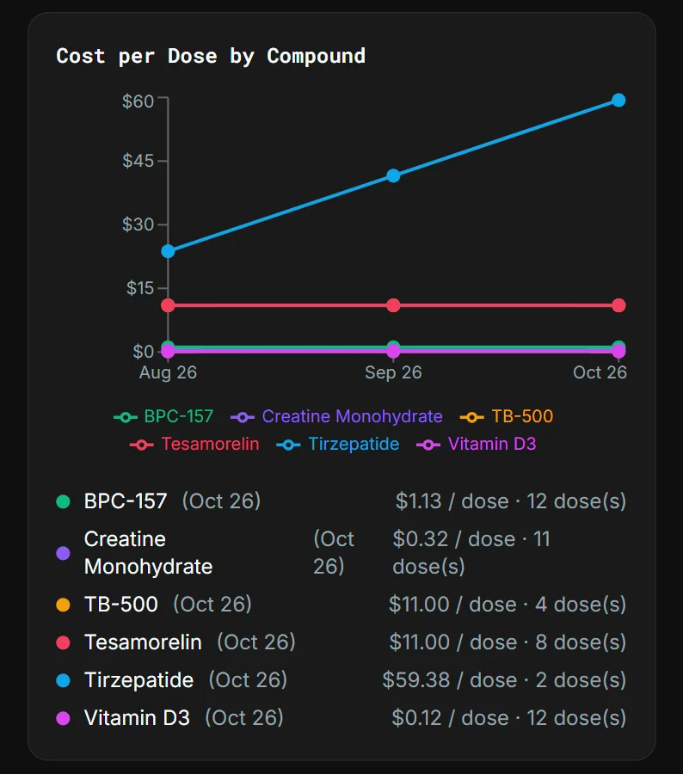The image size is (683, 774).
Task: Click (Oct 26) date next to Tirzepatide
Action: [x=248, y=680]
